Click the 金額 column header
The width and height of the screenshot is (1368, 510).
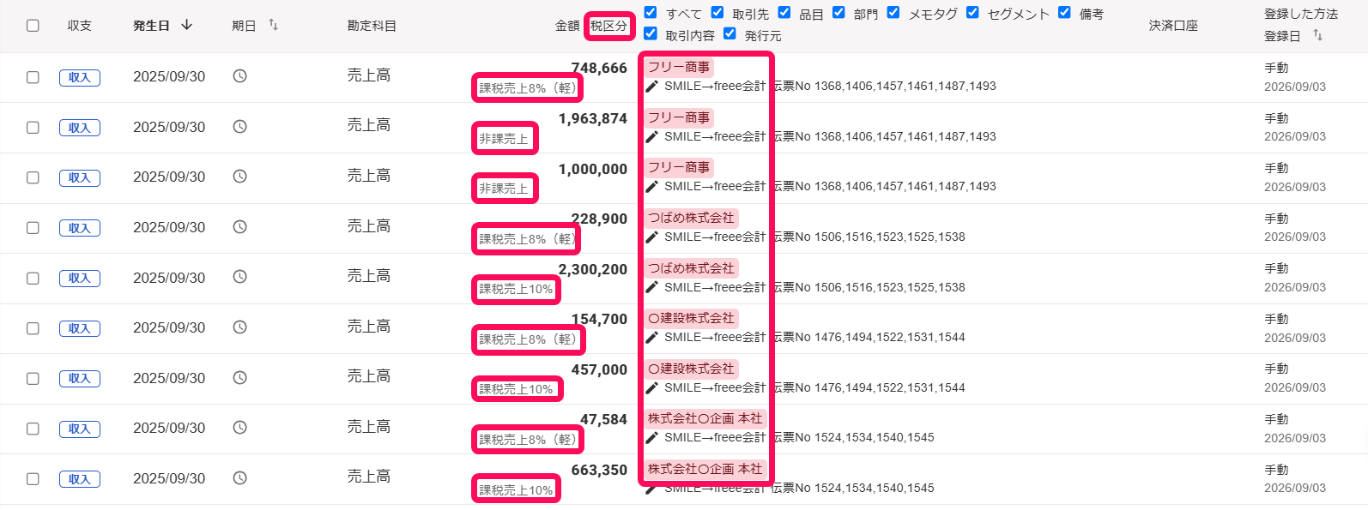click(567, 26)
